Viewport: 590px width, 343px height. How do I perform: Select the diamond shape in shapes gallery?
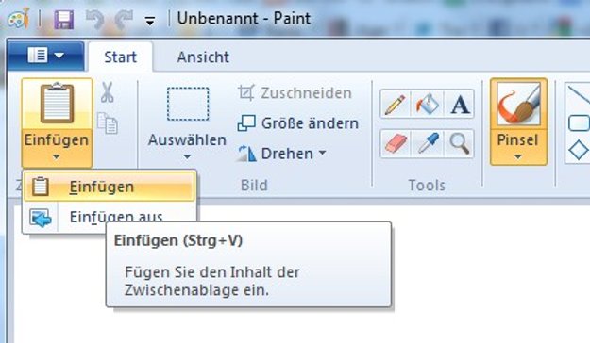pyautogui.click(x=579, y=150)
